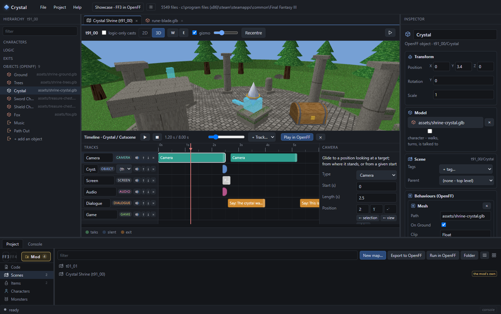Open the + tag... dropdown
Viewport: 501px width, 314px height.
click(466, 169)
